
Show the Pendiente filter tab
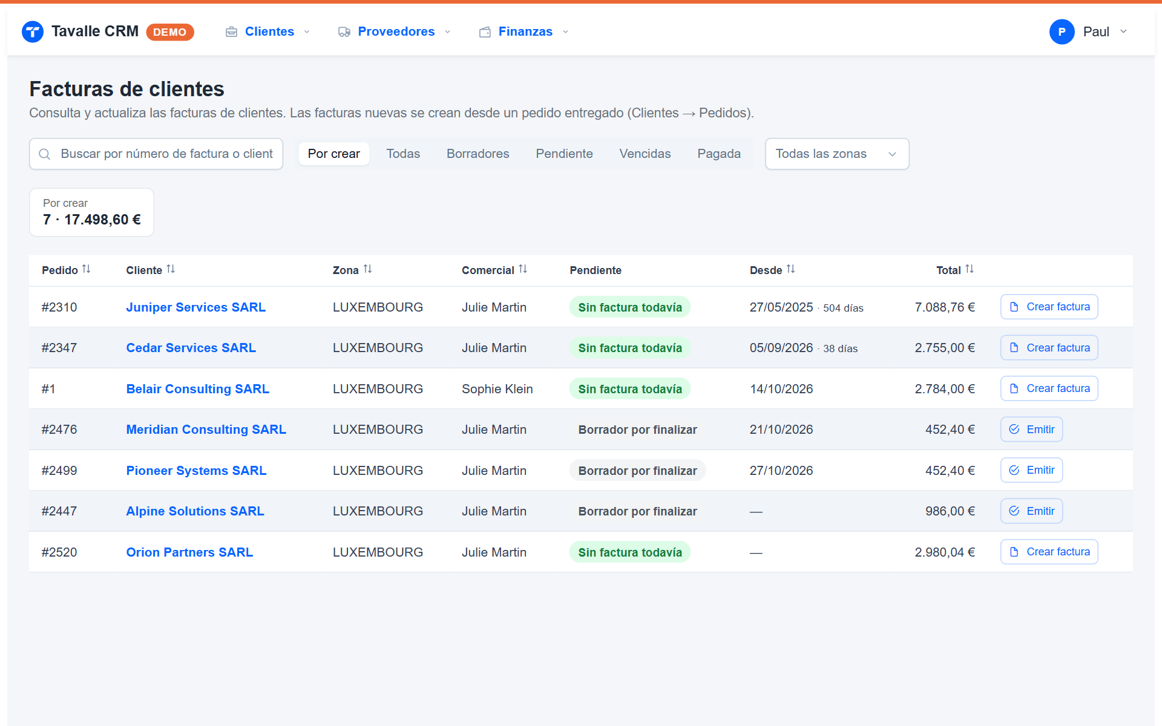point(564,154)
